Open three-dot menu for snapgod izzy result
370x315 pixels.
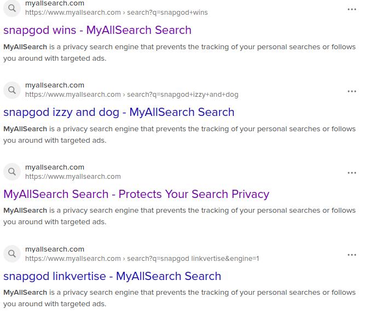click(352, 91)
